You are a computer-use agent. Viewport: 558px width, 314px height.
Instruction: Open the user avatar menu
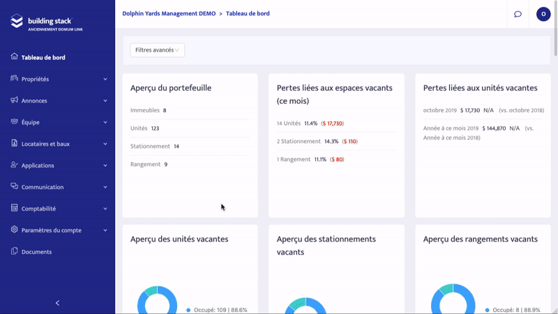click(543, 14)
